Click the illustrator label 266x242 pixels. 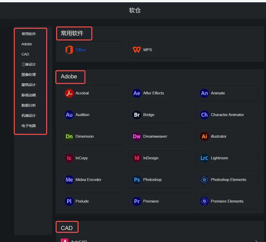coord(219,136)
